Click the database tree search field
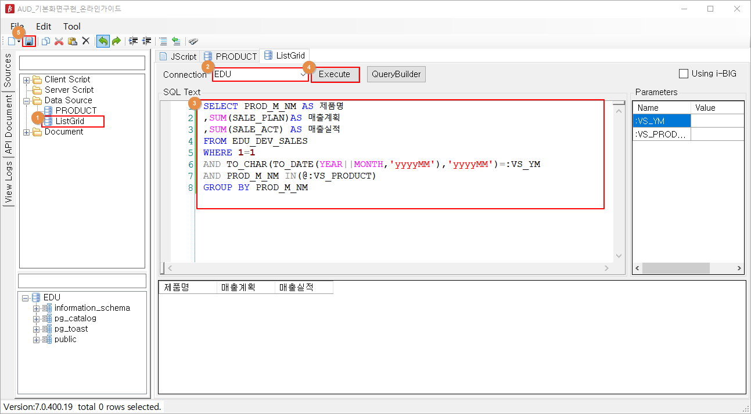Image resolution: width=751 pixels, height=414 pixels. point(82,281)
